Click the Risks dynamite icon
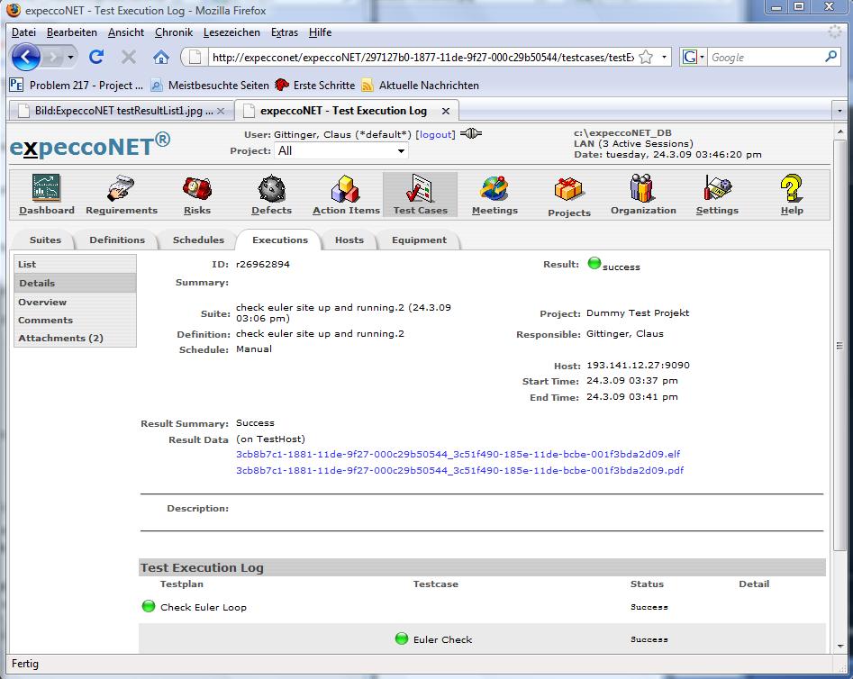Image resolution: width=853 pixels, height=679 pixels. tap(196, 188)
